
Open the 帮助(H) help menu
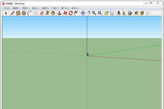pos(75,8)
